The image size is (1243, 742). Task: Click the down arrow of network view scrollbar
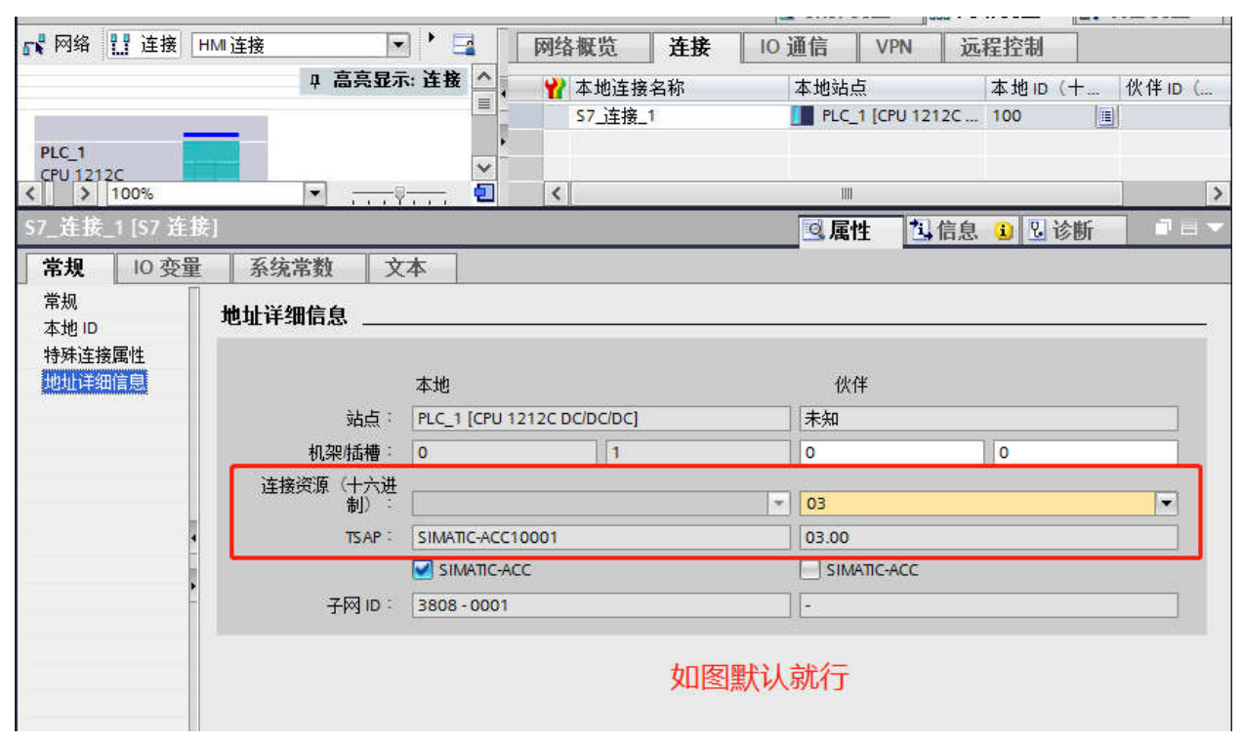[x=483, y=168]
